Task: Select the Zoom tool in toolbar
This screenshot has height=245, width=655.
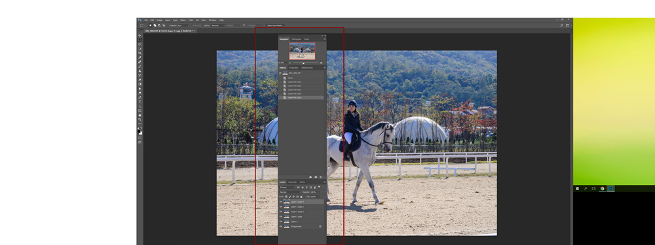Action: click(140, 119)
